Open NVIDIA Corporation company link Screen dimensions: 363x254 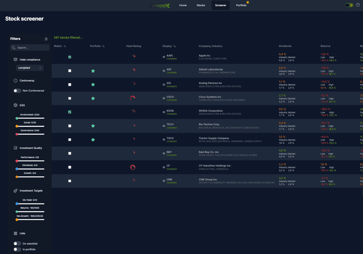coord(211,111)
